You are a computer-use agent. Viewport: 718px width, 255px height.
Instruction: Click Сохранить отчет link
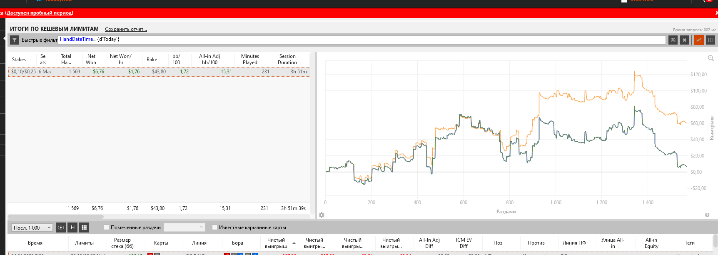pyautogui.click(x=126, y=29)
